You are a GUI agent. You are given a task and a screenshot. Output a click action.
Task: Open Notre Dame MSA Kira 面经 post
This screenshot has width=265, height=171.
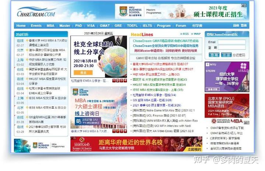coord(163,110)
